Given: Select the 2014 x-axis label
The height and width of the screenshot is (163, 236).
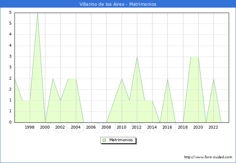Looking at the screenshot, I should (x=152, y=127).
